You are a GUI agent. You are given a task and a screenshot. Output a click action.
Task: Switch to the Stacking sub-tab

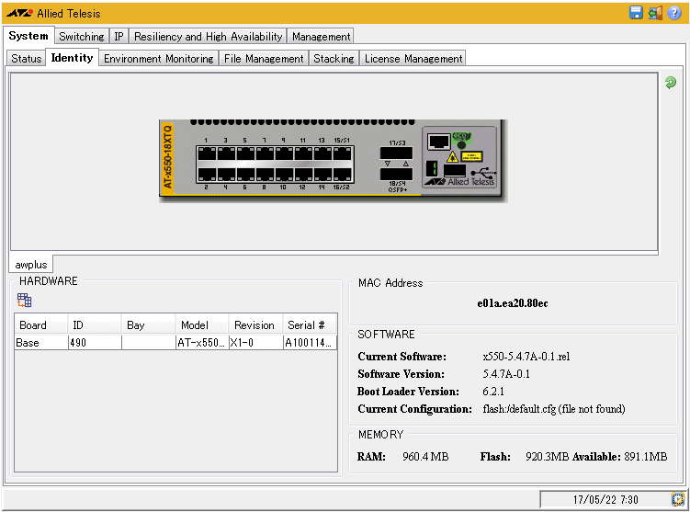[x=334, y=59]
